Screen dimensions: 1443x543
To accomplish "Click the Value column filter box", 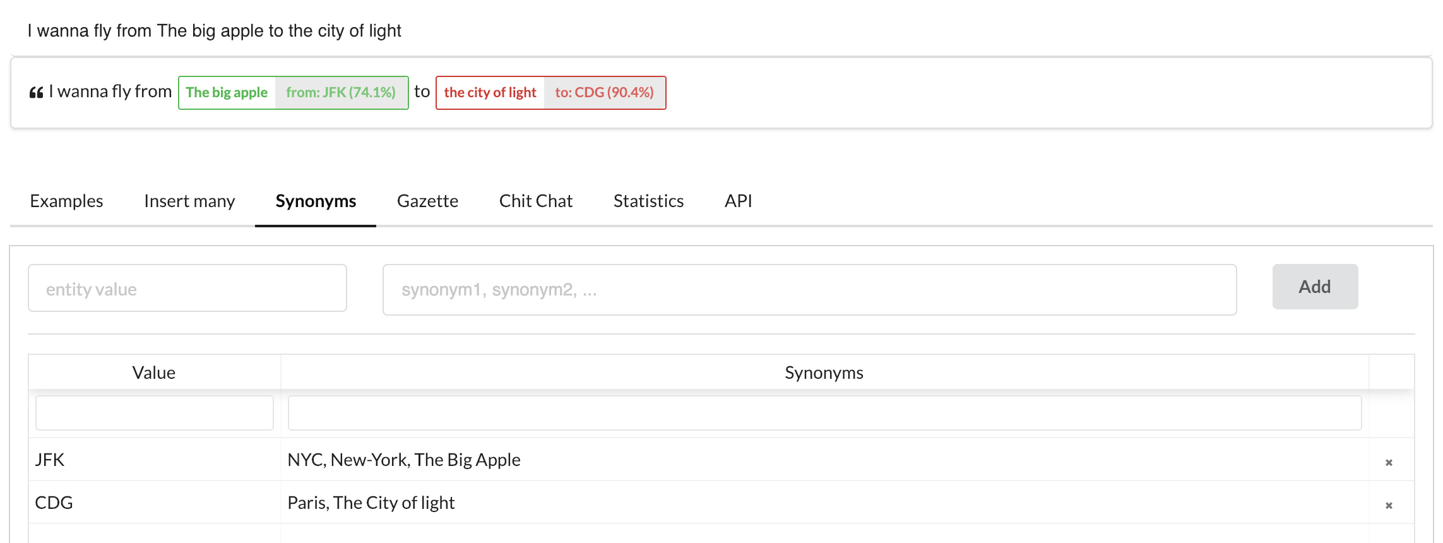I will click(x=155, y=413).
